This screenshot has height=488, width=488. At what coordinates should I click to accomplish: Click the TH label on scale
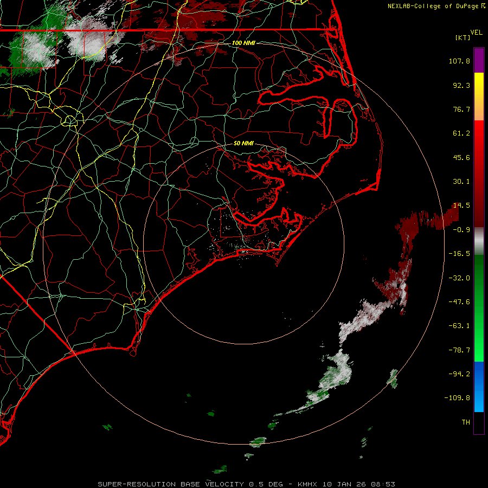(466, 422)
